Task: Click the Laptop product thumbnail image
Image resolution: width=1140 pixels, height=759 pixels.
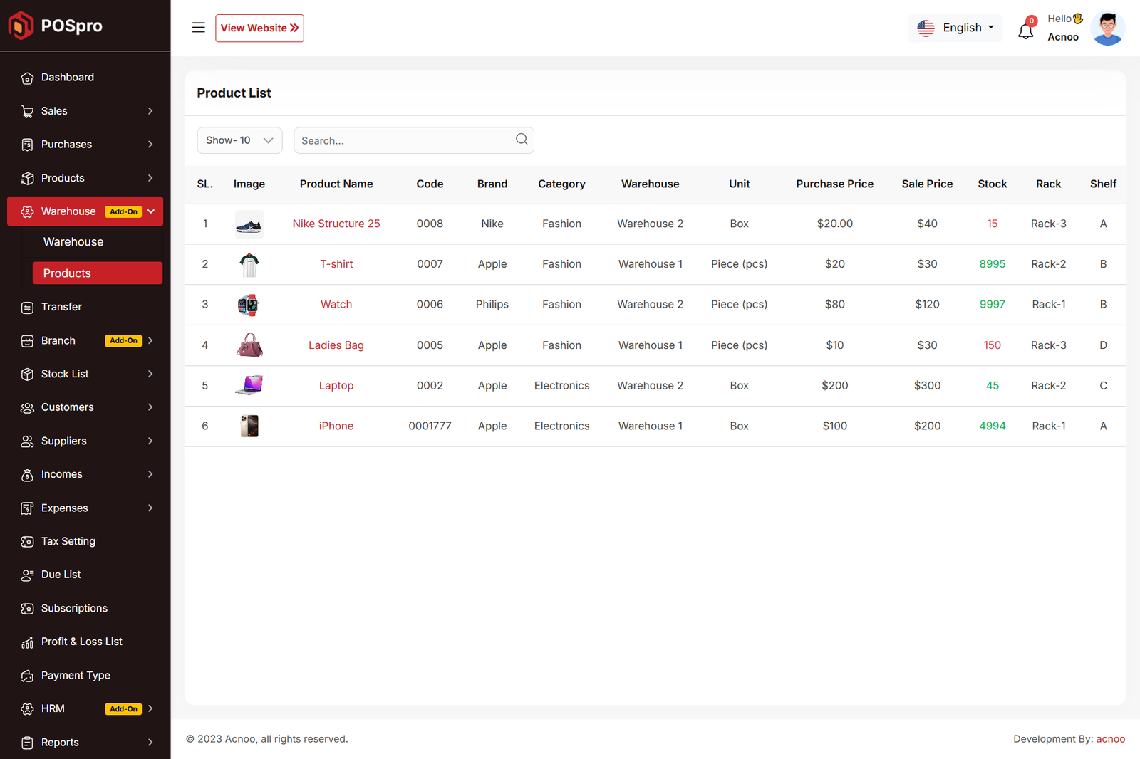Action: coord(249,385)
